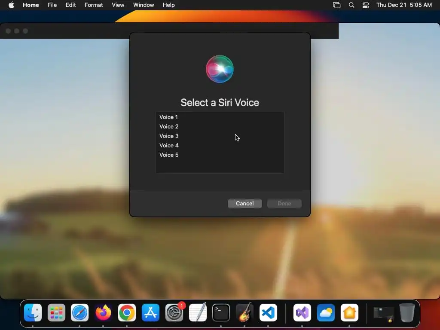
Task: Open the minimized window thumbnail in Dock
Action: (384, 313)
